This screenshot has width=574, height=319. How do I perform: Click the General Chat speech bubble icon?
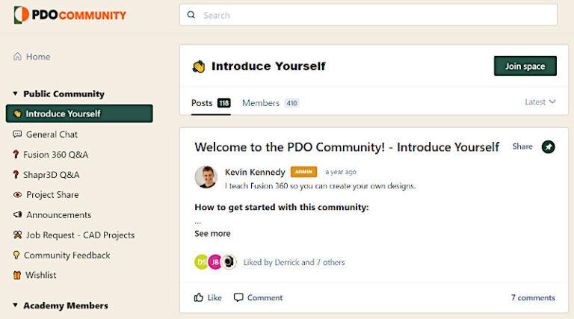17,134
